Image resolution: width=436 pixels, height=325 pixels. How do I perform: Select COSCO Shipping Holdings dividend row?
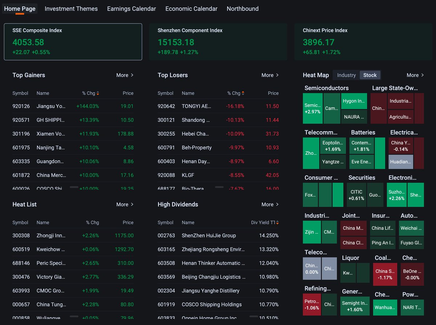[218, 305]
